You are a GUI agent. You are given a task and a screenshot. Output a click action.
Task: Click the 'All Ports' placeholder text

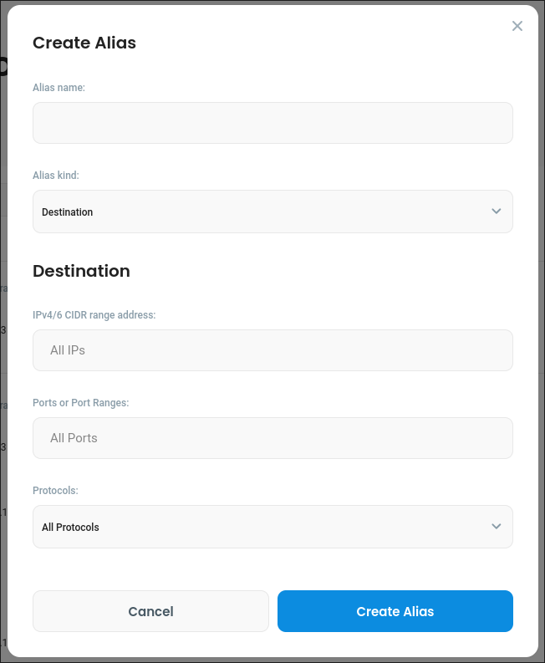coord(74,438)
